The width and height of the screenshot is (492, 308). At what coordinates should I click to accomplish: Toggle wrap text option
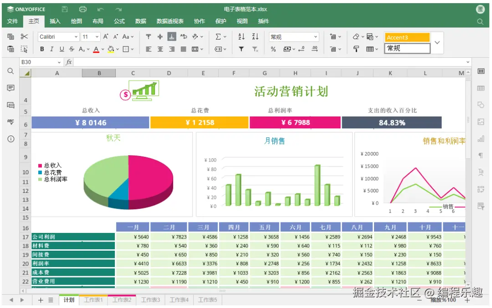[x=184, y=37]
